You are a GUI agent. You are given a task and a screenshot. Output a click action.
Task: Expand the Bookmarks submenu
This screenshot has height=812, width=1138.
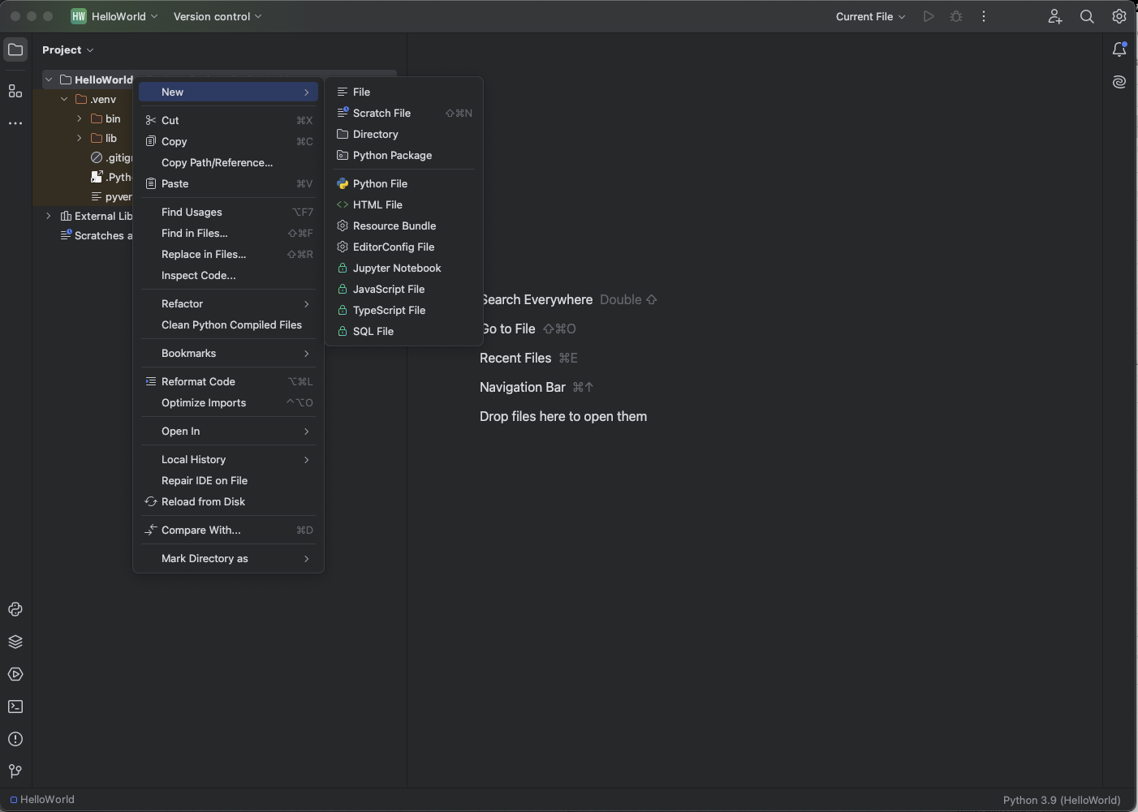point(228,353)
